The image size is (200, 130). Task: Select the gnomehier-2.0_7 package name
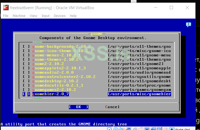[51, 94]
